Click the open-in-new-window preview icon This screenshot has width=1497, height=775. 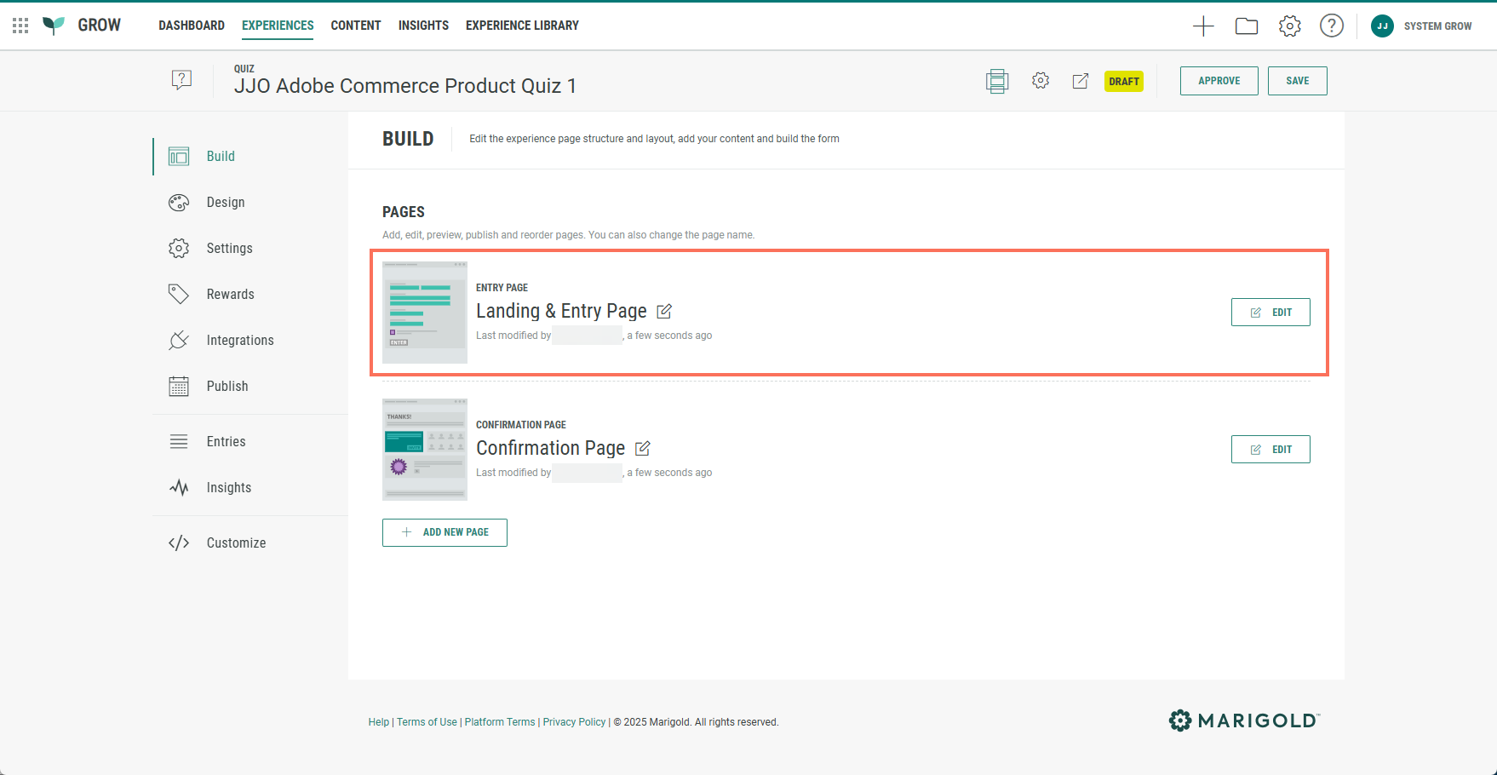pos(1081,81)
